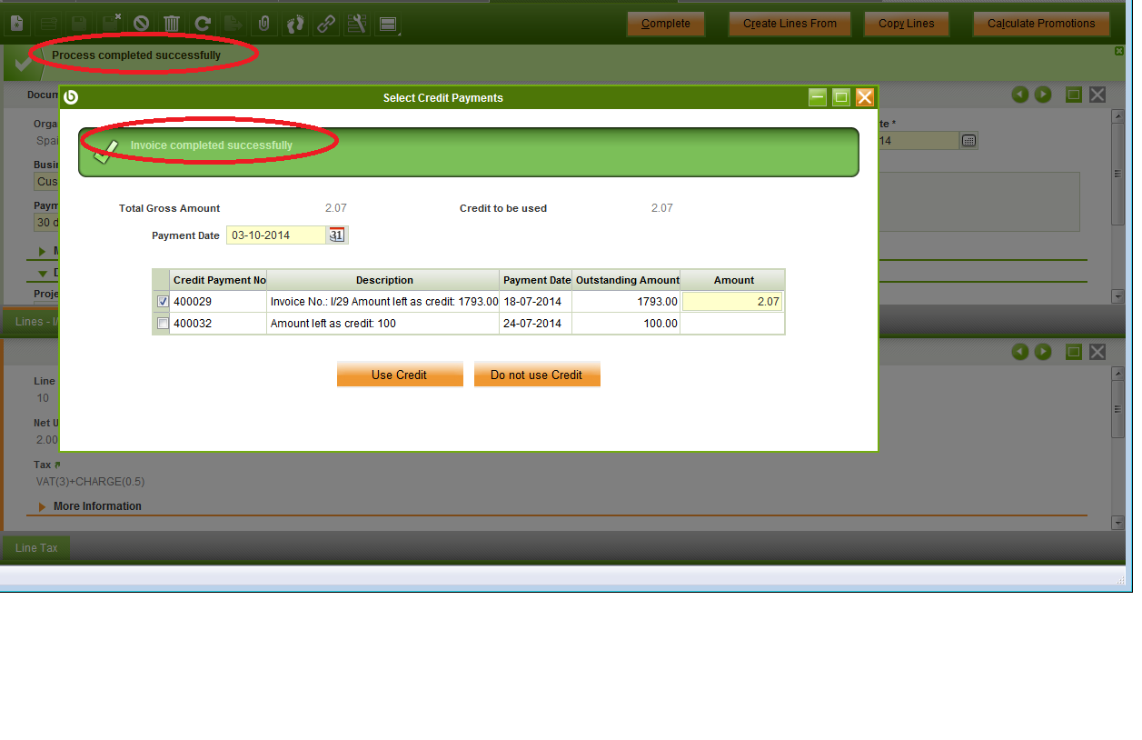Viewport: 1142px width, 740px height.
Task: Switch to the Lines tab
Action: (x=31, y=321)
